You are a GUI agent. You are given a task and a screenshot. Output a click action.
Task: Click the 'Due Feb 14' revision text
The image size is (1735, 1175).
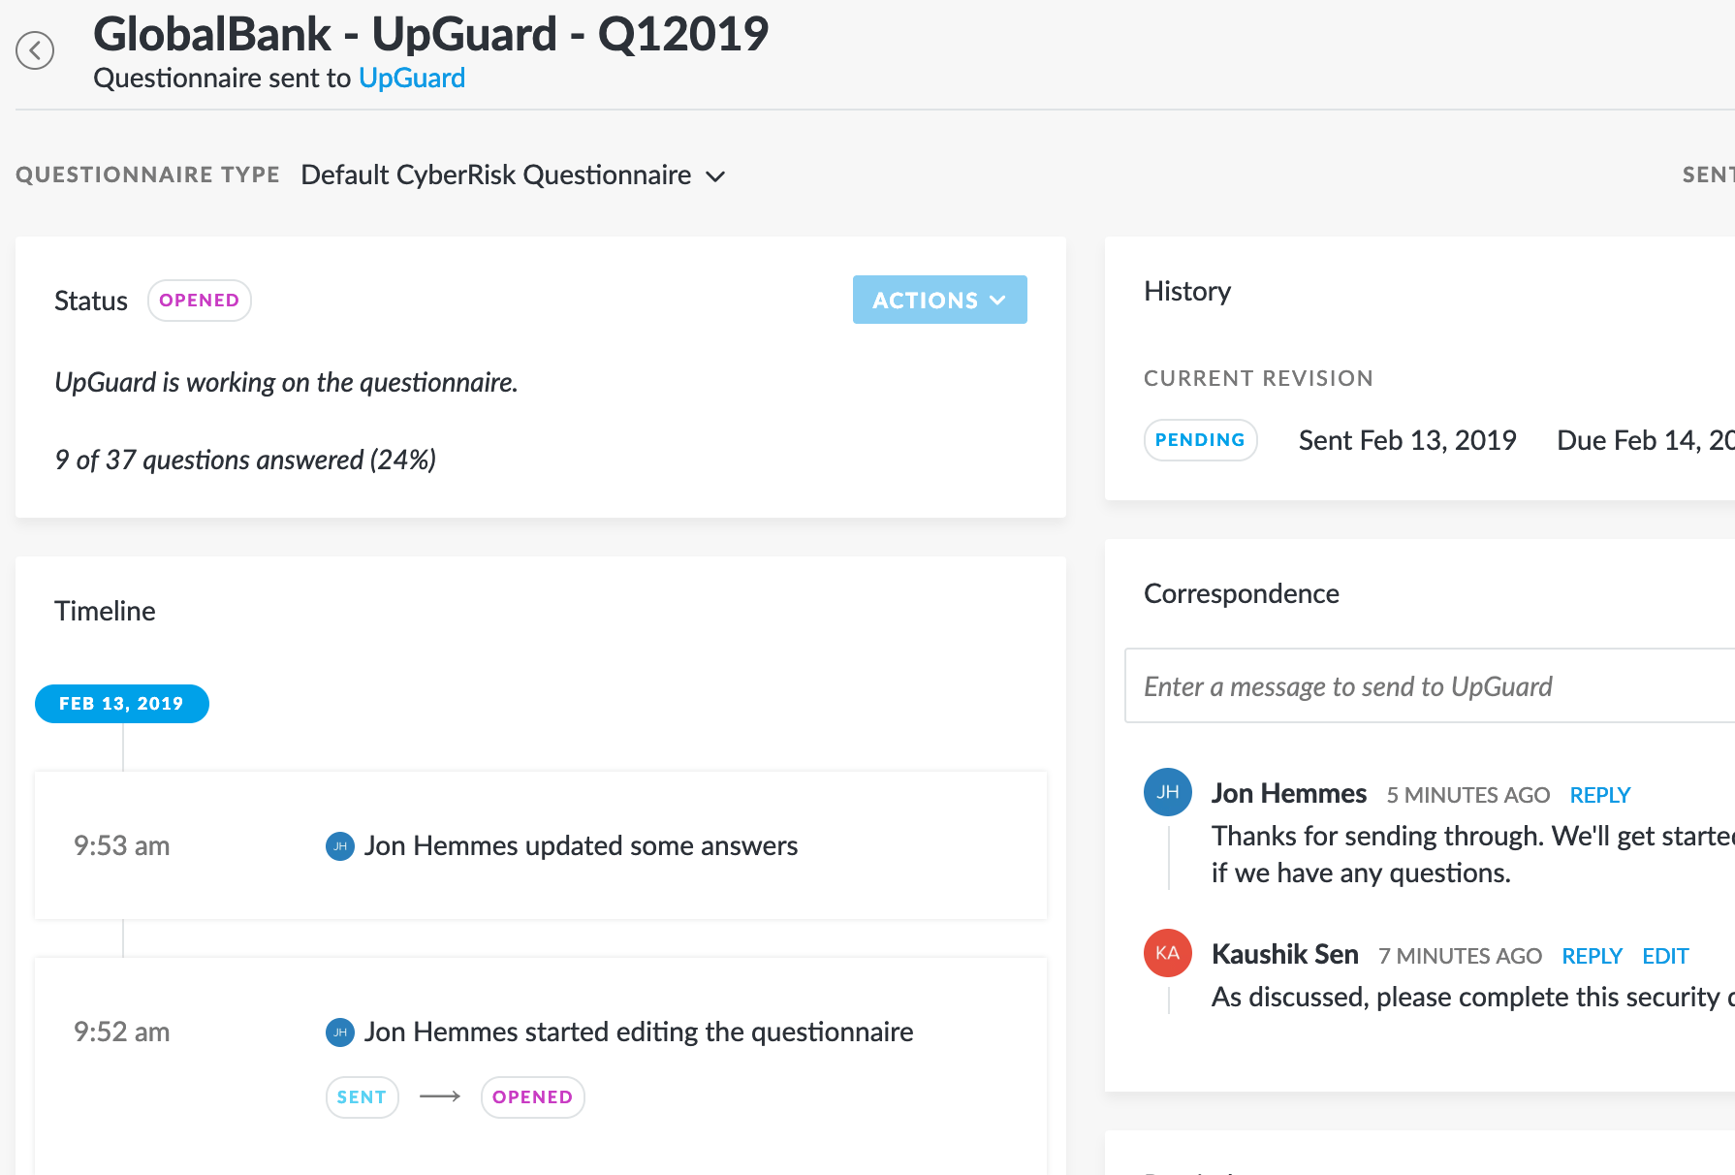(x=1646, y=440)
